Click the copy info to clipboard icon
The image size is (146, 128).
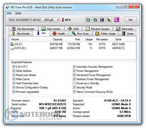tap(88, 20)
